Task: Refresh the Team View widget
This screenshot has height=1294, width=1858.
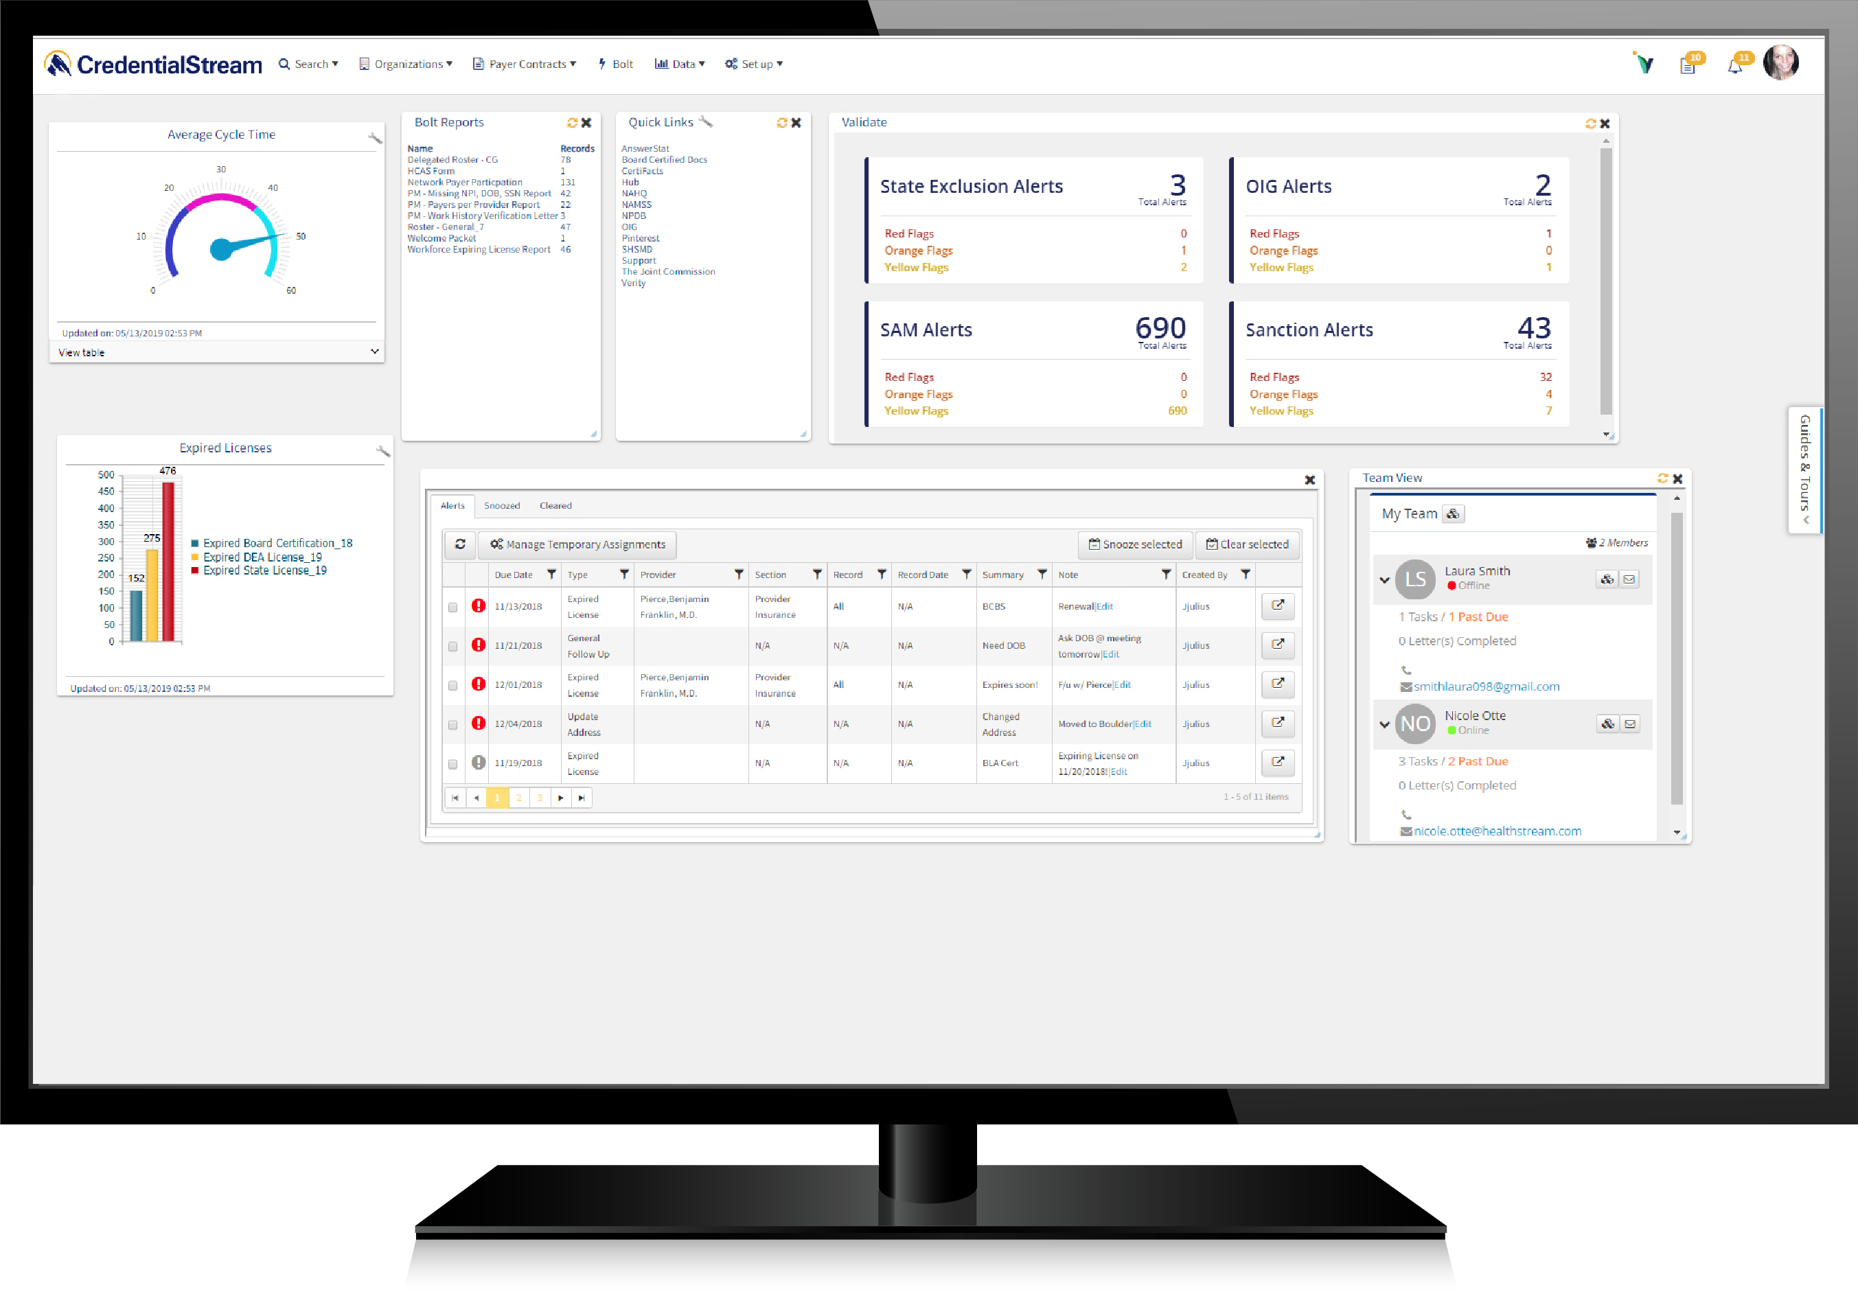Action: coord(1663,478)
